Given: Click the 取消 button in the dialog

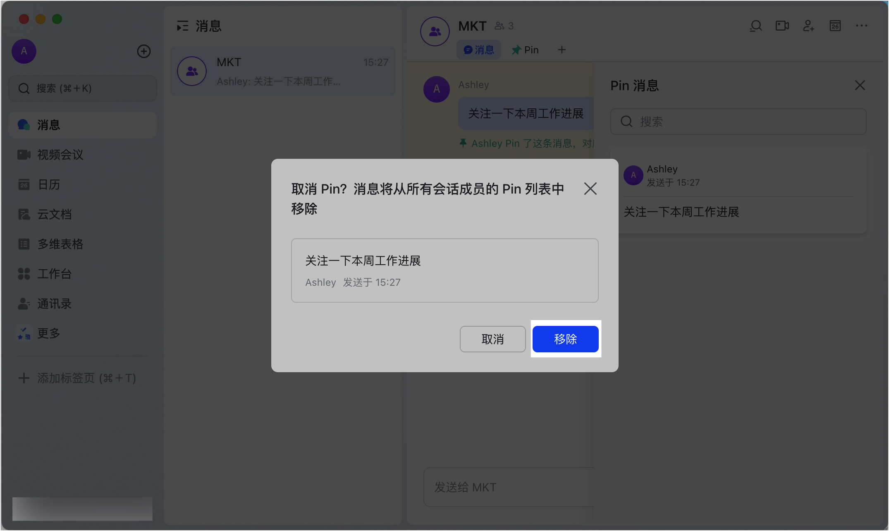Looking at the screenshot, I should 492,339.
